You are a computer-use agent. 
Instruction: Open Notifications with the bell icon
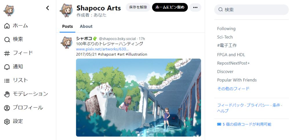(x=7, y=67)
